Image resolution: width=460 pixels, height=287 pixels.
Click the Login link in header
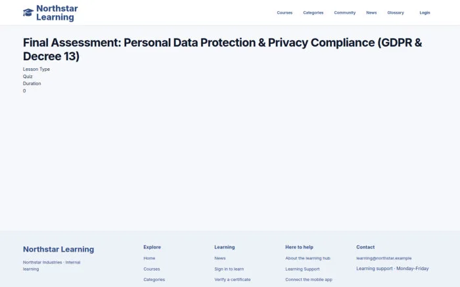coord(425,12)
